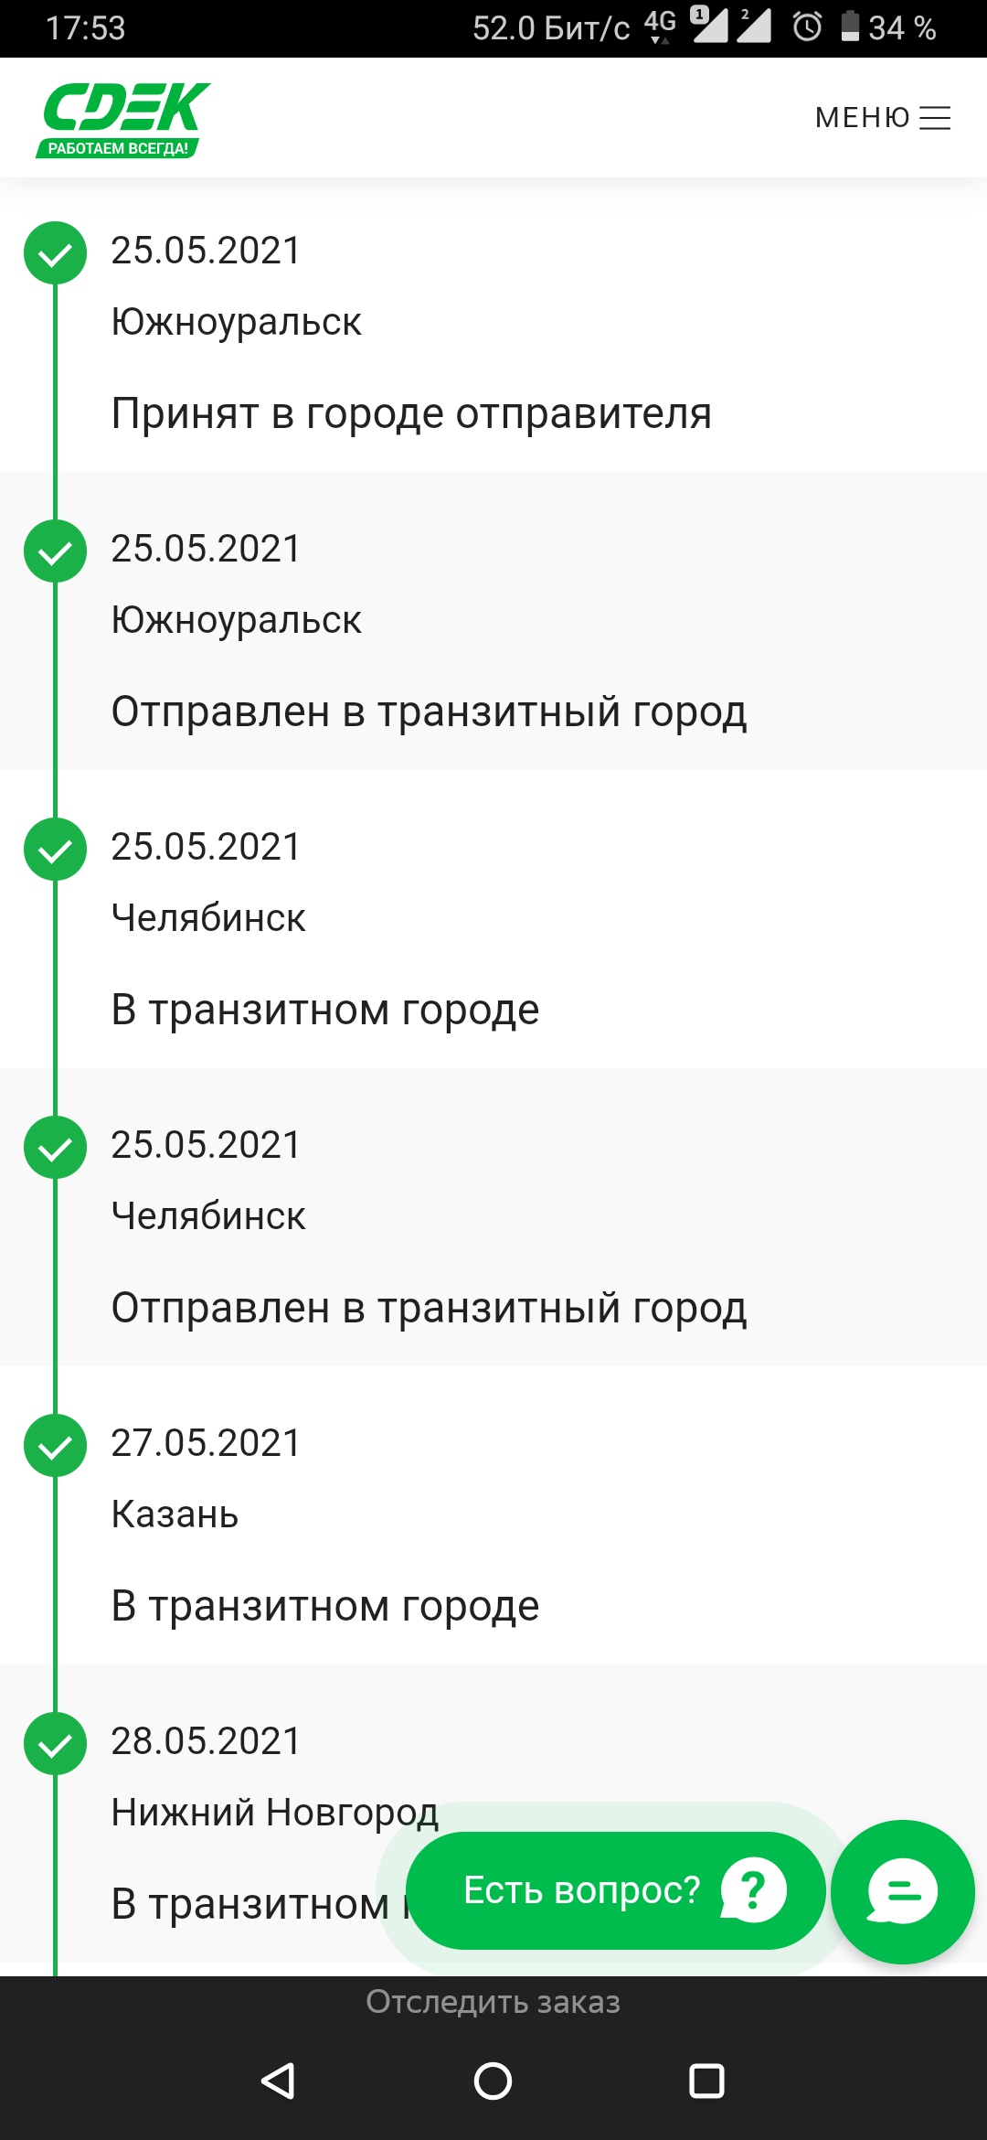Image resolution: width=987 pixels, height=2140 pixels.
Task: Click the green chat bubble icon
Action: (x=903, y=1891)
